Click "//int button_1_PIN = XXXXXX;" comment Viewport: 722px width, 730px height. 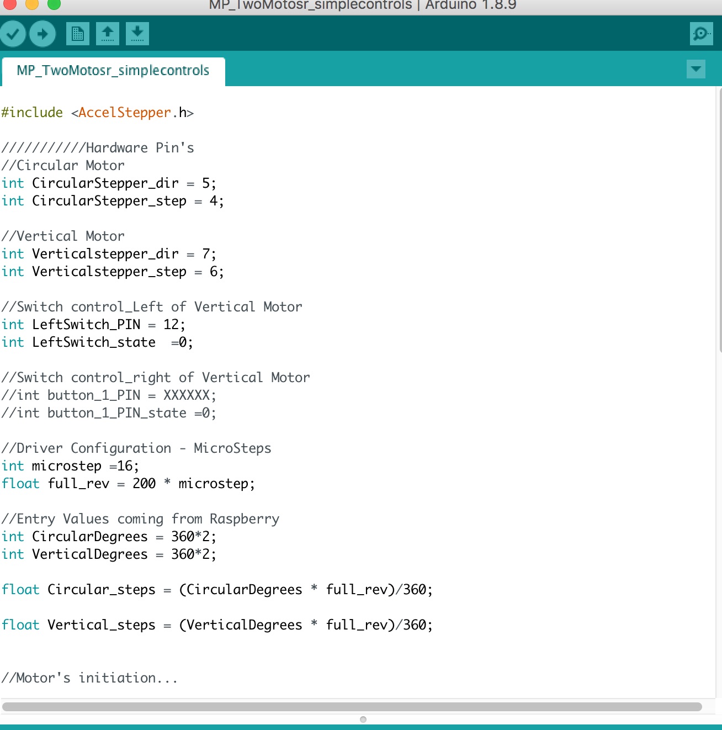109,395
